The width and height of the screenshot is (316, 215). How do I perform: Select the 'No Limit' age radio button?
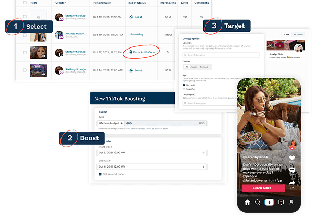click(x=184, y=85)
